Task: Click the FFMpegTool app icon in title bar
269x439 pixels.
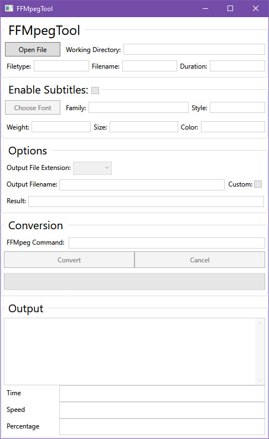Action: tap(9, 8)
